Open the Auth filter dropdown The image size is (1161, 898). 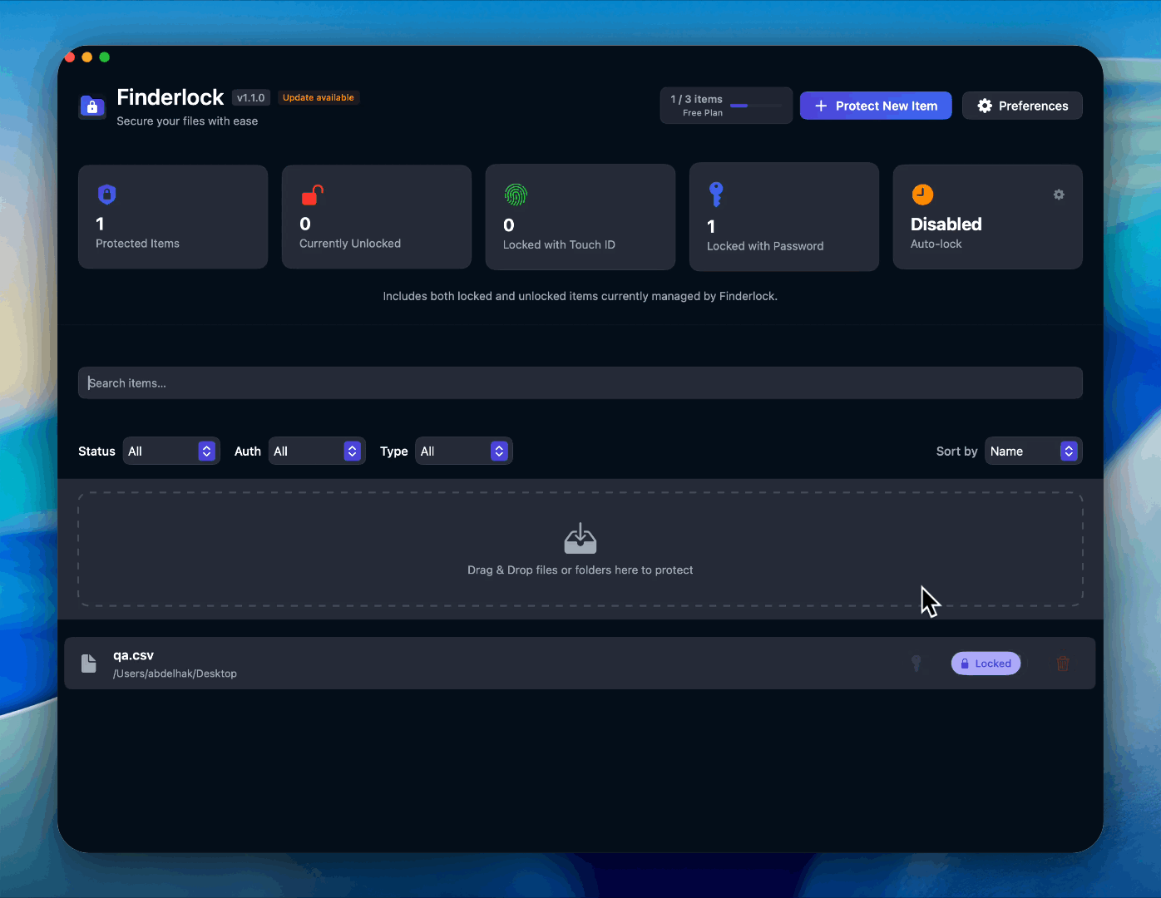pos(317,451)
